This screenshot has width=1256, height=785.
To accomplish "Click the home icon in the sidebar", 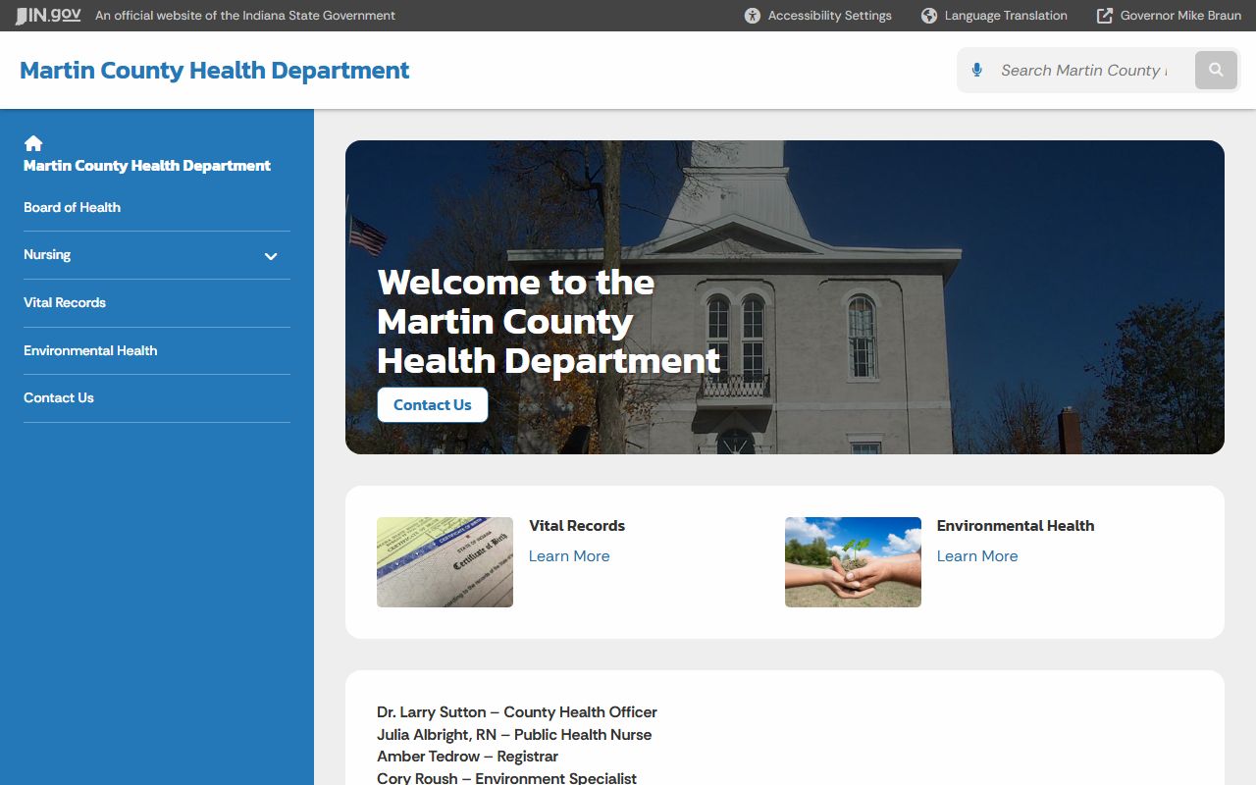I will 33,143.
